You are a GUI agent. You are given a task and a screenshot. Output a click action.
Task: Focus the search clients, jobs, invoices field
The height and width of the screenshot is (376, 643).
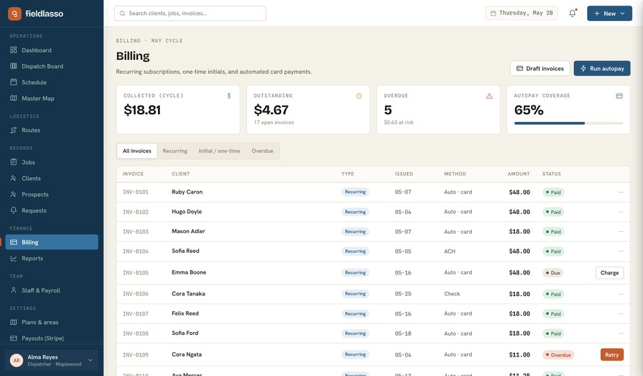point(190,13)
